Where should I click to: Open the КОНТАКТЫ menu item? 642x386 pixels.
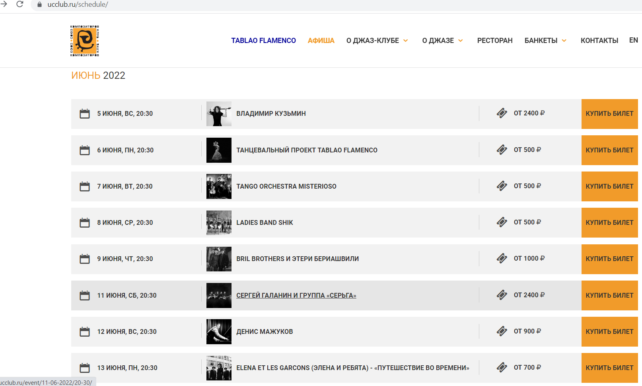coord(599,41)
